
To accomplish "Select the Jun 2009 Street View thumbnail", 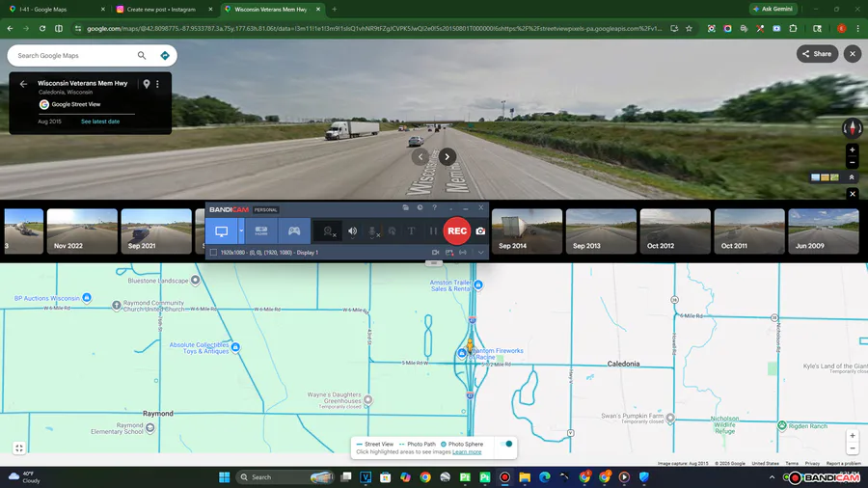I will point(824,231).
